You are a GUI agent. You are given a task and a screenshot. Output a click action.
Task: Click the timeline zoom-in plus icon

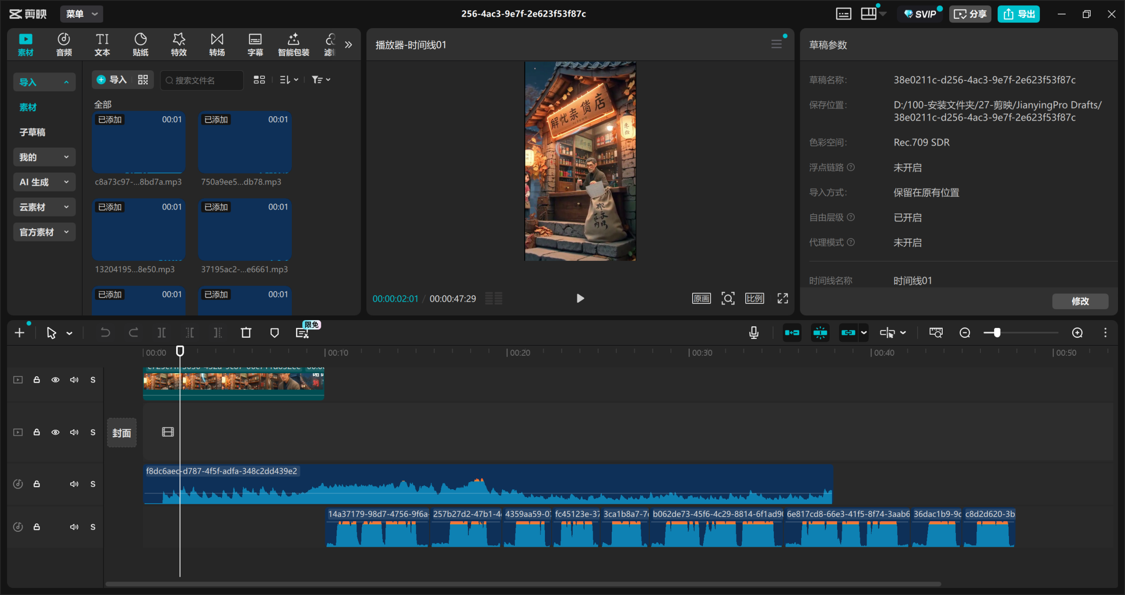tap(1077, 333)
